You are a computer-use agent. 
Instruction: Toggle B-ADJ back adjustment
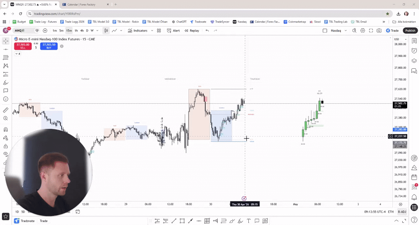[x=402, y=211]
